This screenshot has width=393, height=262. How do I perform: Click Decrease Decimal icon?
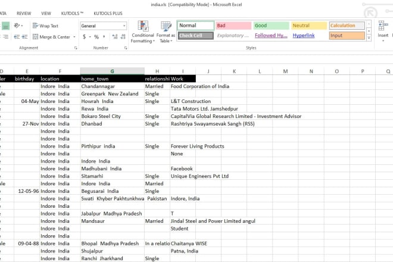click(x=123, y=37)
